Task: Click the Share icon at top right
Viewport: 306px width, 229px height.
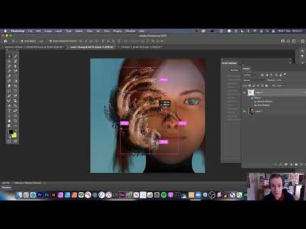Action: tap(302, 41)
